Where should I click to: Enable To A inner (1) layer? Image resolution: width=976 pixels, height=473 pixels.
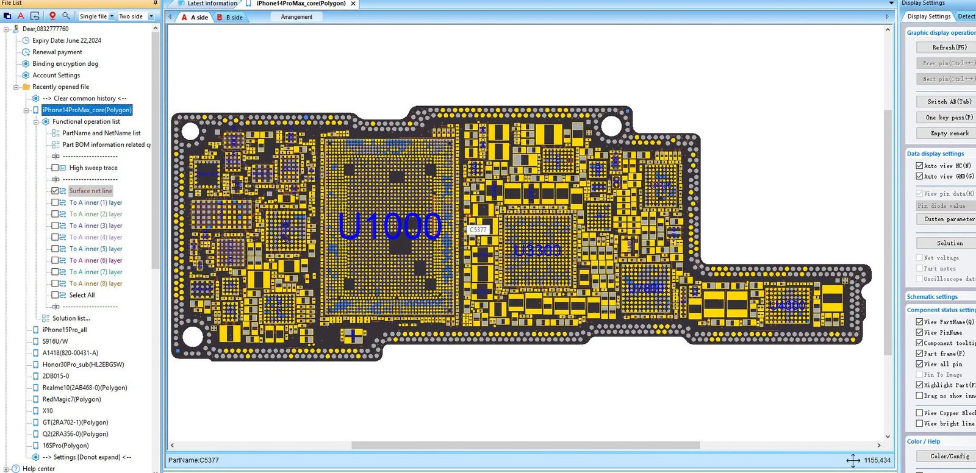pos(55,202)
